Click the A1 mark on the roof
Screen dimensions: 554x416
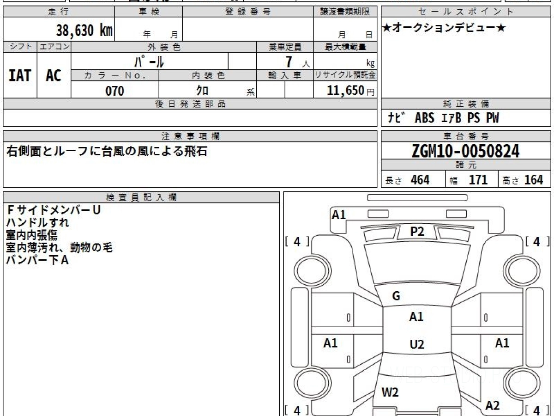[416, 317]
